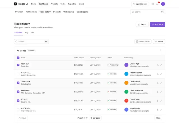The image size is (179, 134).
Task: Open Users in top navigation
Action: pos(81,4)
